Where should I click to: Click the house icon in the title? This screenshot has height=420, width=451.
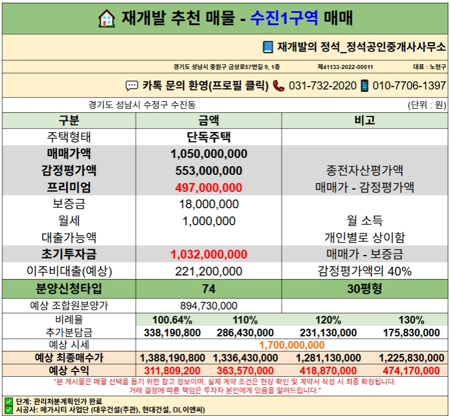click(x=107, y=19)
